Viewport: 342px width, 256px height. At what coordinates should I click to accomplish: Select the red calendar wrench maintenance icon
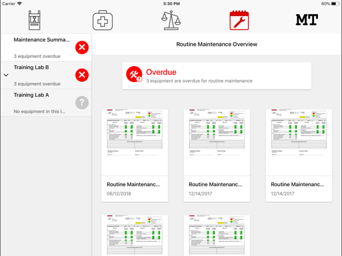click(x=239, y=20)
